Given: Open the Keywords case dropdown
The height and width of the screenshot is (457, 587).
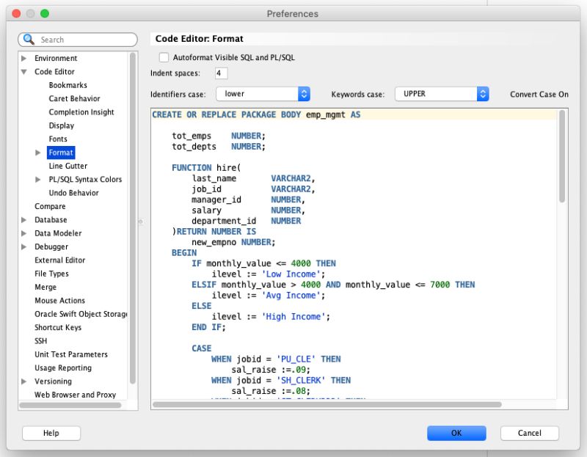Looking at the screenshot, I should tap(482, 94).
